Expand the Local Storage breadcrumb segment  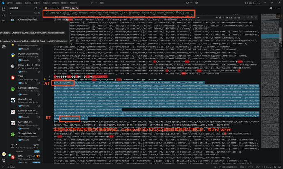pyautogui.click(x=157, y=13)
